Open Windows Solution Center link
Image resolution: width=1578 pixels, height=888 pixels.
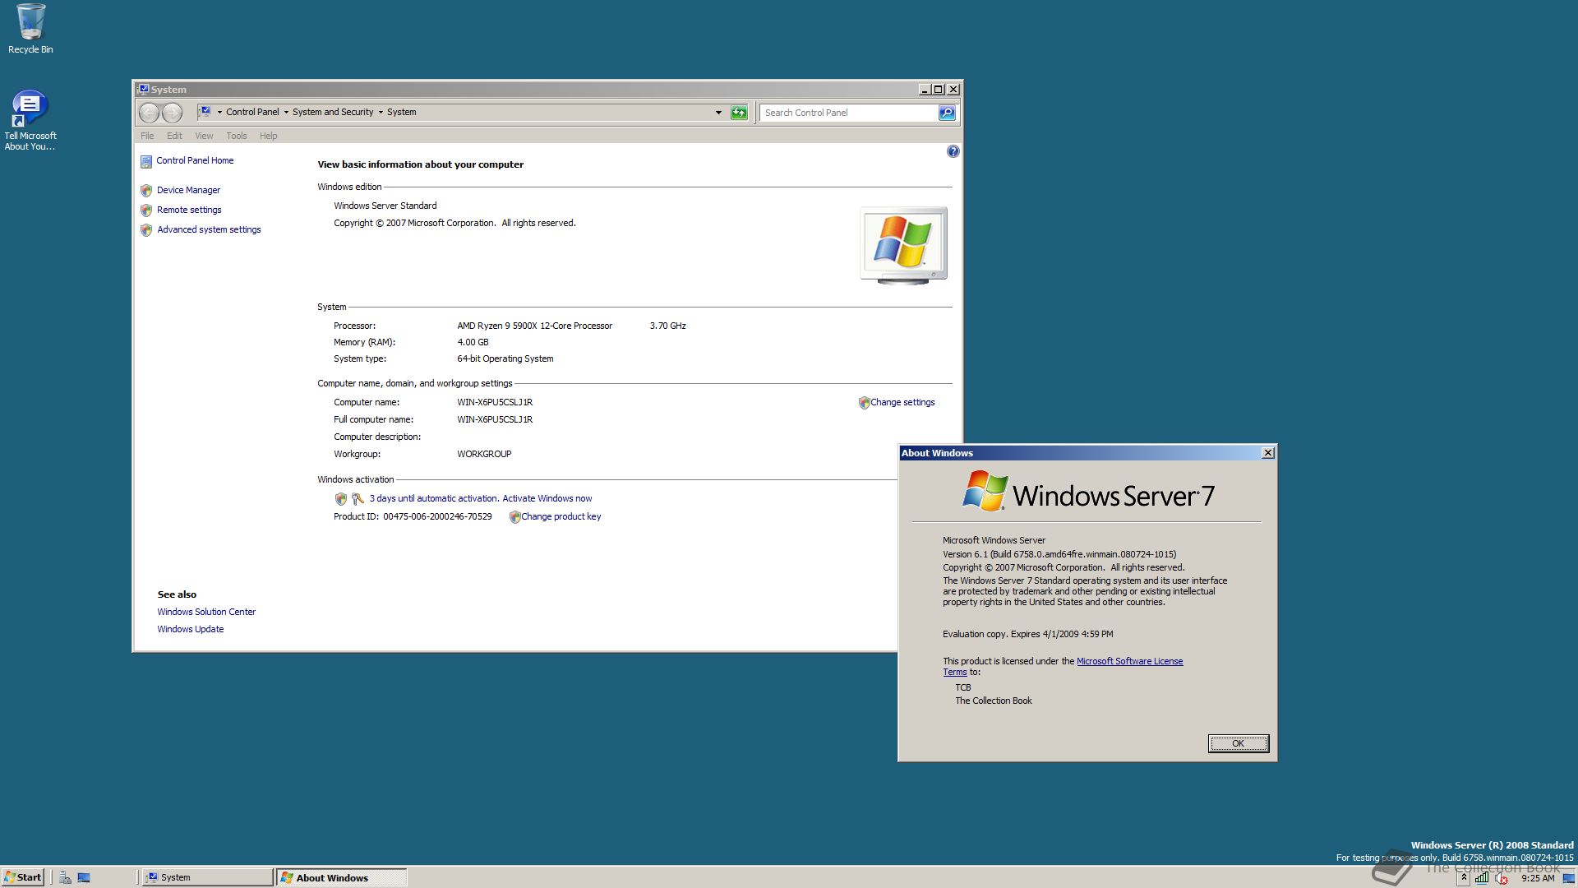pos(206,612)
